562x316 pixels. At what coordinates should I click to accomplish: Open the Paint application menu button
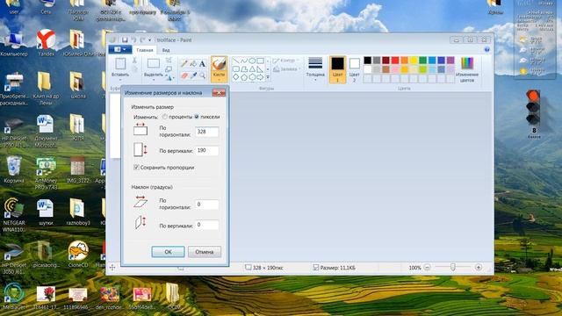click(119, 49)
